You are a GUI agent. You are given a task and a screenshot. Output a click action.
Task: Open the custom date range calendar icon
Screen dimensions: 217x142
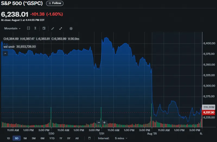pos(90,138)
